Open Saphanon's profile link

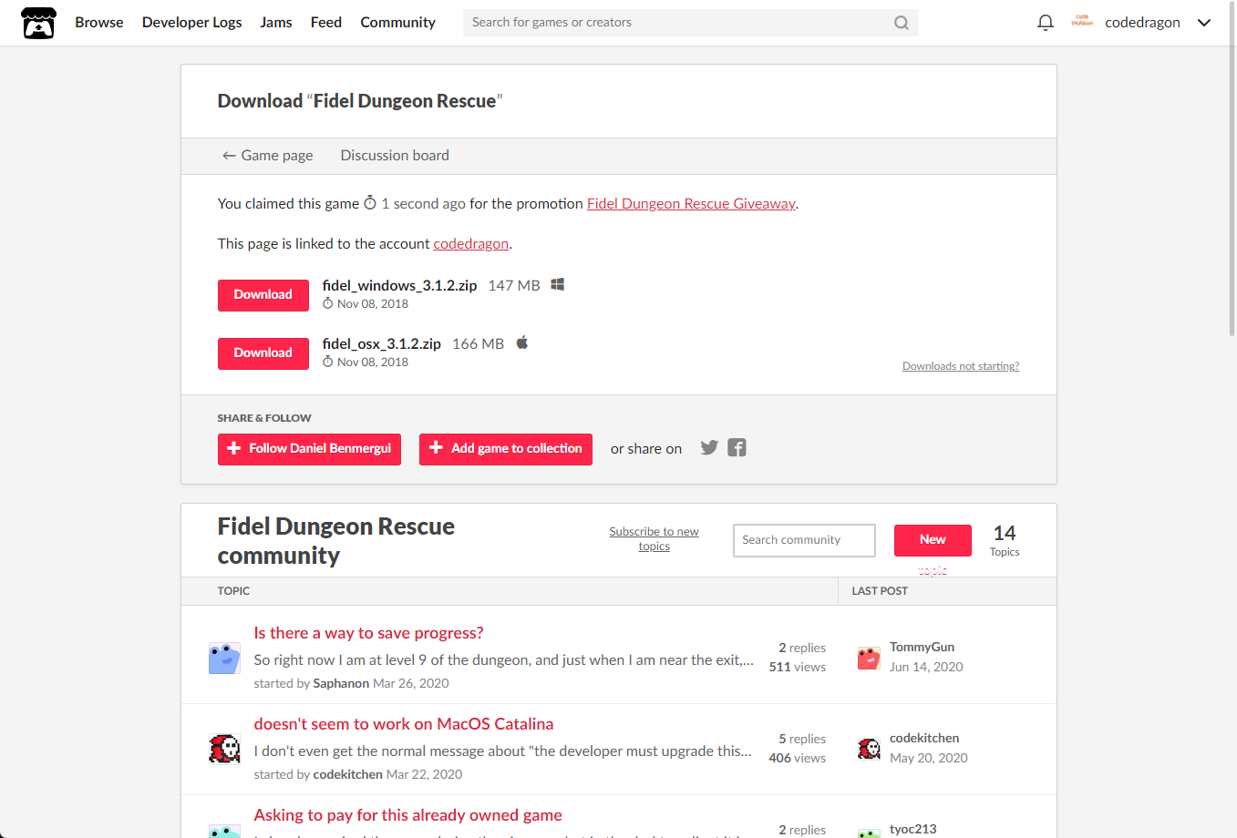click(x=341, y=683)
